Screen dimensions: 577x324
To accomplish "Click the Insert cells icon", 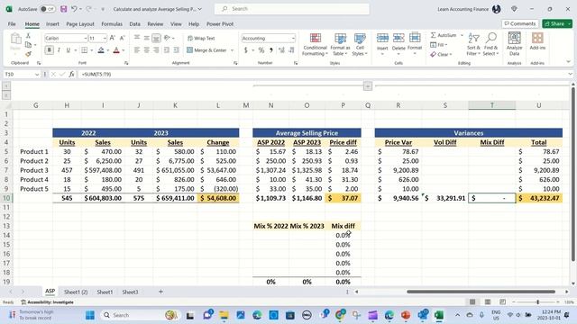I will click(x=382, y=38).
